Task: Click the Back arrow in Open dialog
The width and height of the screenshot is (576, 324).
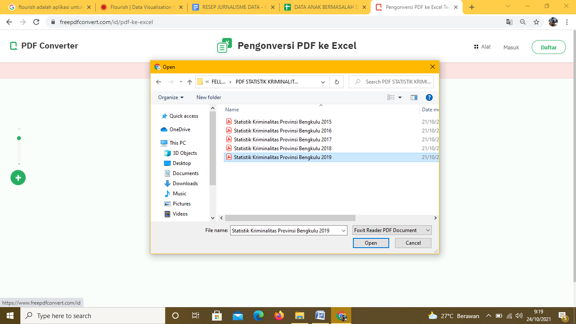Action: pyautogui.click(x=159, y=82)
